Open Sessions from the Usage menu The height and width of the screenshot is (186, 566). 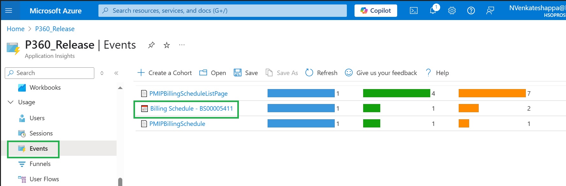point(41,133)
